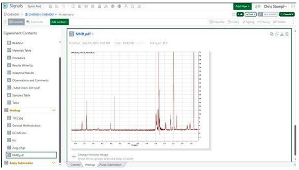
Task: Collapse the Assay Submission section chevron
Action: tap(53, 163)
